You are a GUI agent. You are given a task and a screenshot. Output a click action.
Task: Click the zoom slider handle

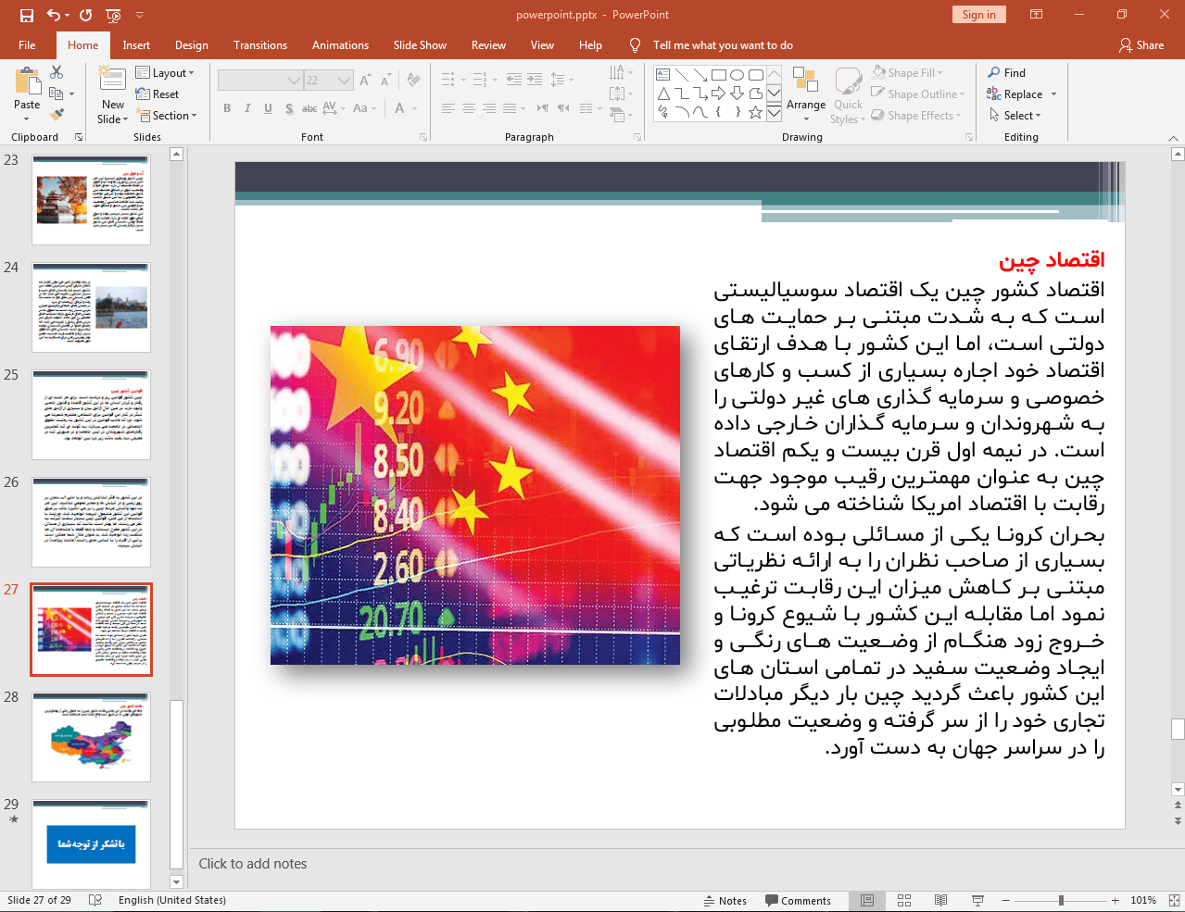[x=1061, y=900]
